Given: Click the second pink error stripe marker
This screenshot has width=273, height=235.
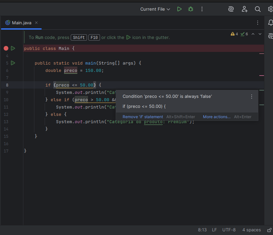Looking at the screenshot, I should (x=262, y=76).
